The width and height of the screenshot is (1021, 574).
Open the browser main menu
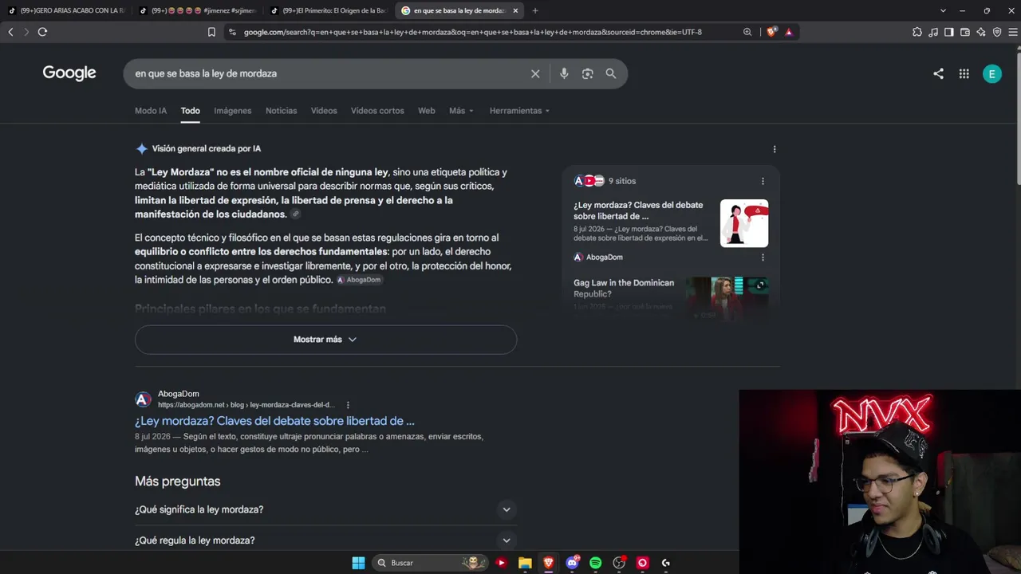click(1013, 32)
